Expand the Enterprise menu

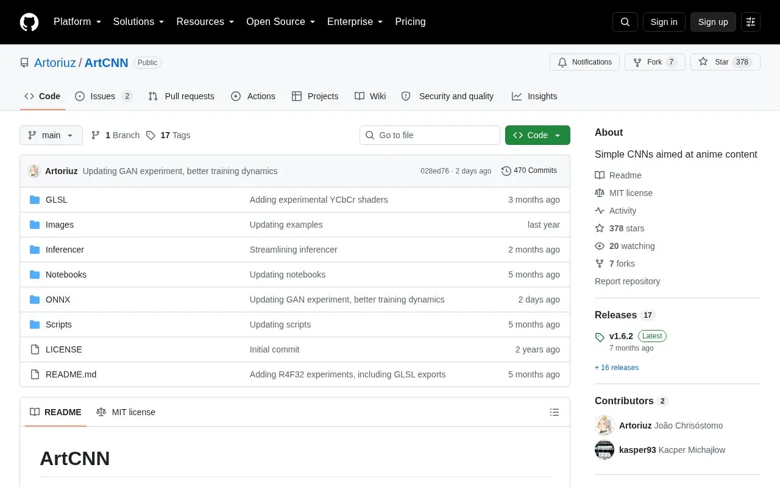(x=355, y=22)
